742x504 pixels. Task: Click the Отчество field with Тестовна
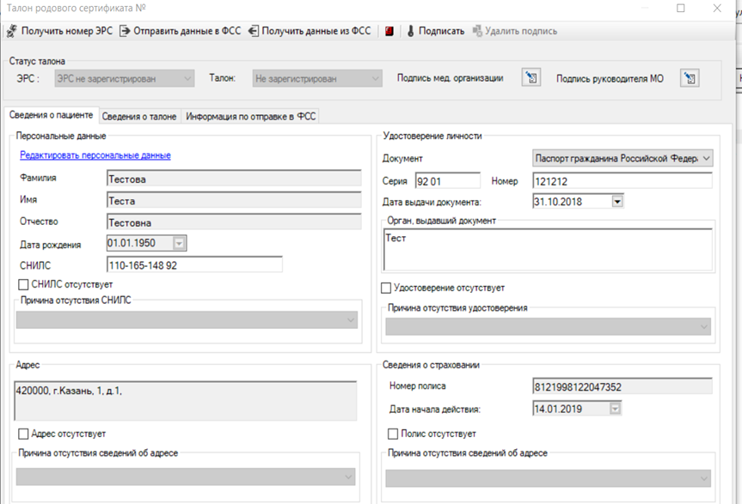click(x=234, y=222)
